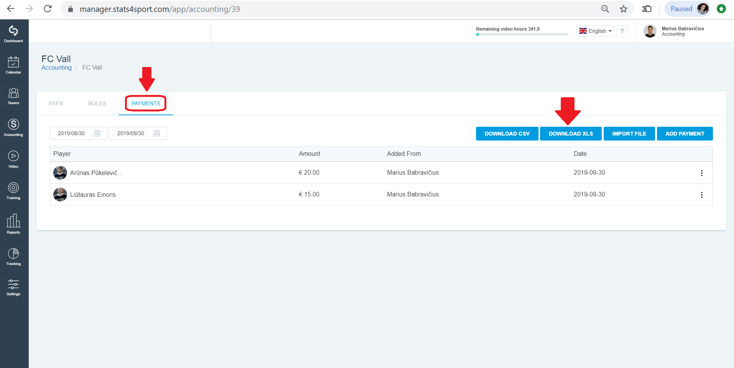Click the ADD PAYMENT button

685,134
